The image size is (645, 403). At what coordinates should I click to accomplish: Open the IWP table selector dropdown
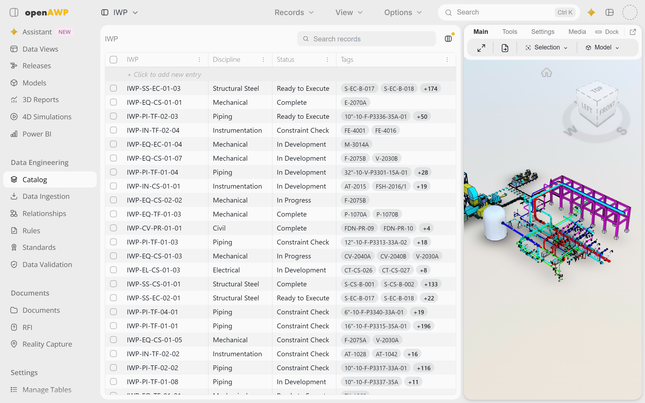120,12
